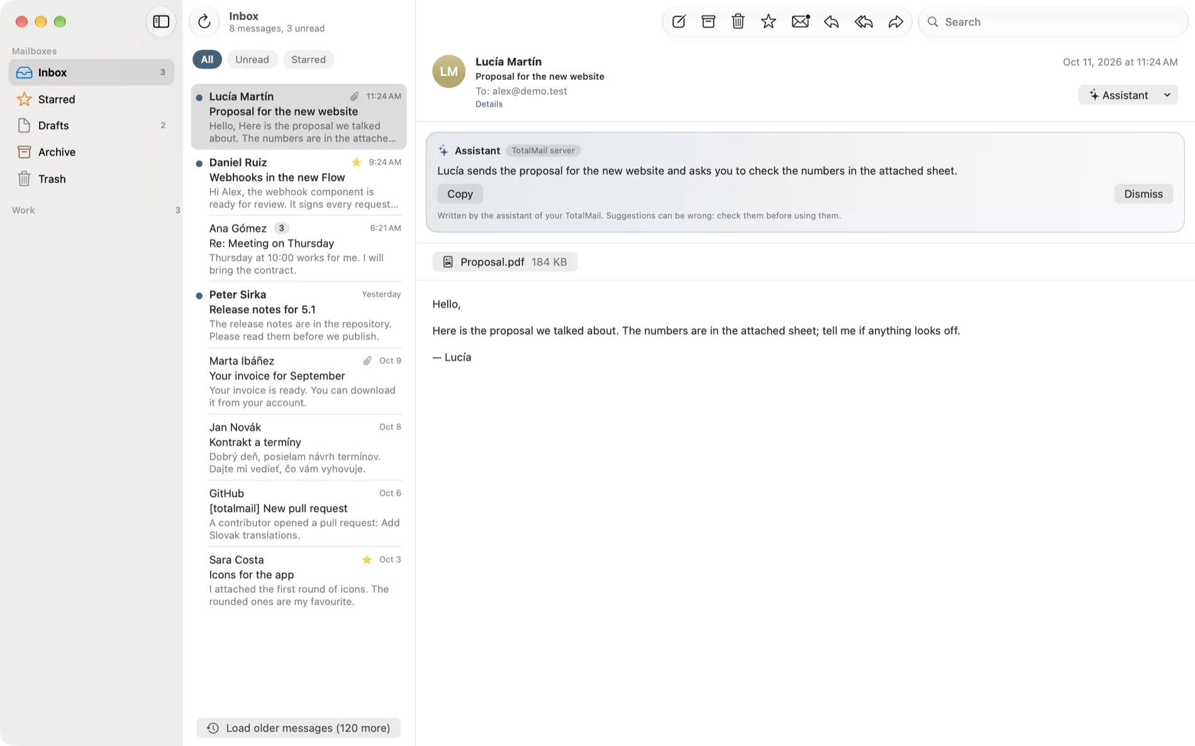Star the open message from the toolbar
The image size is (1195, 746).
pyautogui.click(x=768, y=21)
